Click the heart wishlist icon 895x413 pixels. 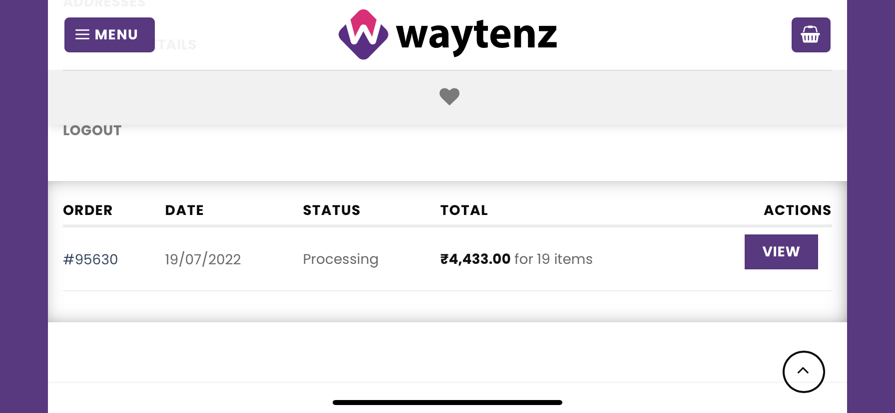pyautogui.click(x=449, y=96)
